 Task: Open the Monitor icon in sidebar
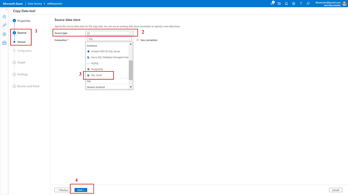click(4, 34)
